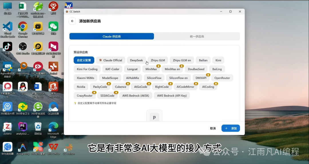The image size is (309, 164).
Task: Choose the PackyCode preset
Action: tap(100, 87)
